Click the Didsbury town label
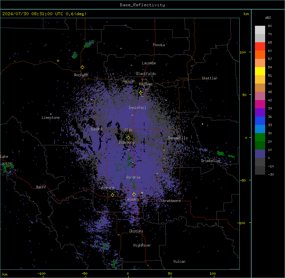 127,142
